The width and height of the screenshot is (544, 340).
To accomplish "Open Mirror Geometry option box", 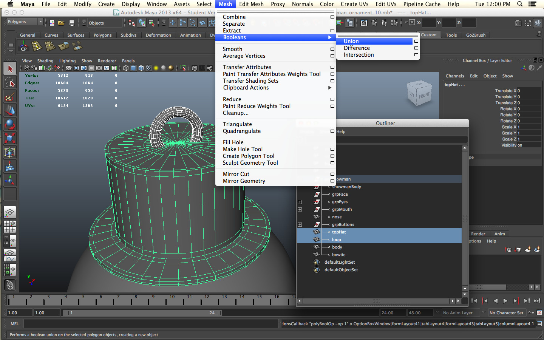I will [x=332, y=181].
